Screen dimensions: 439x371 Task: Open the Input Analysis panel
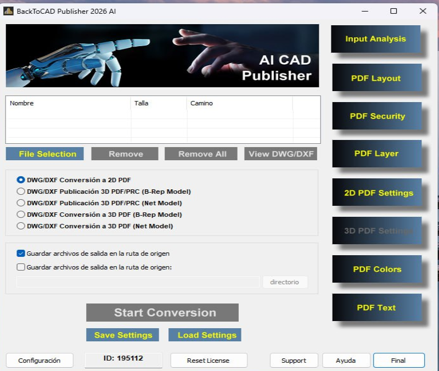(375, 39)
